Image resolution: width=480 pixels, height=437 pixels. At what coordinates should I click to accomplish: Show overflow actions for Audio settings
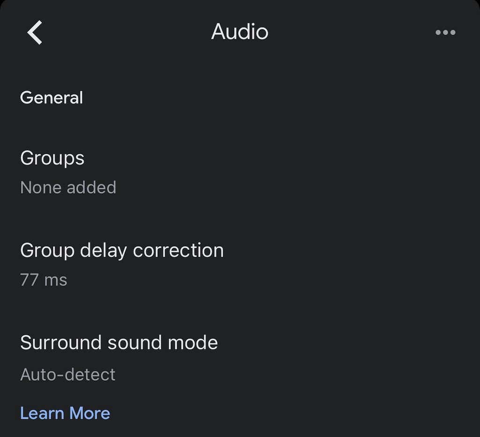pyautogui.click(x=445, y=32)
